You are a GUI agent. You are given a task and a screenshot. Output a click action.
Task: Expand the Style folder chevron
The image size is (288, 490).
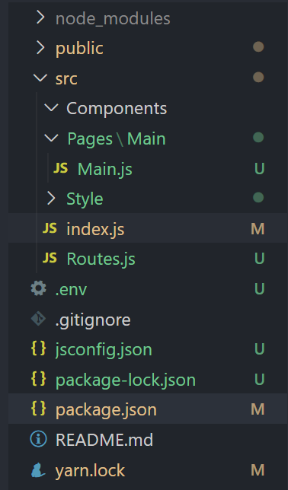point(51,198)
